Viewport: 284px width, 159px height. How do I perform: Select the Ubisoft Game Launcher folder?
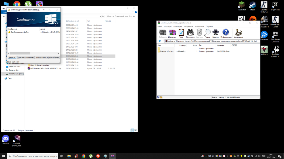pyautogui.click(x=39, y=65)
